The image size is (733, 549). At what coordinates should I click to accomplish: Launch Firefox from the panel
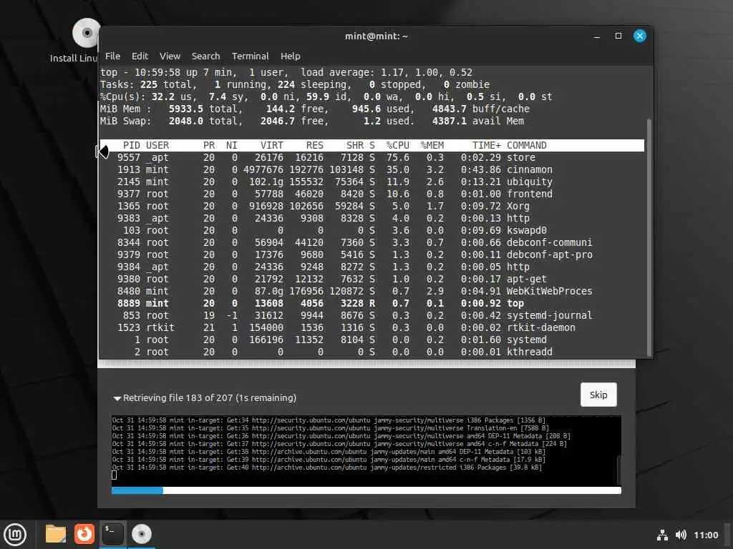(84, 534)
